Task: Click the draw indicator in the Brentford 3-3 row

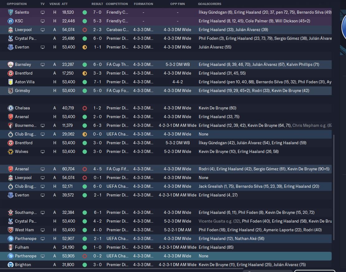Action: click(x=84, y=73)
